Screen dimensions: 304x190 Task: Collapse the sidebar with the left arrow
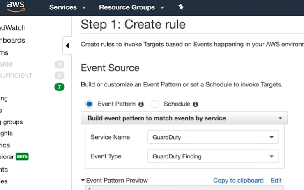click(67, 46)
